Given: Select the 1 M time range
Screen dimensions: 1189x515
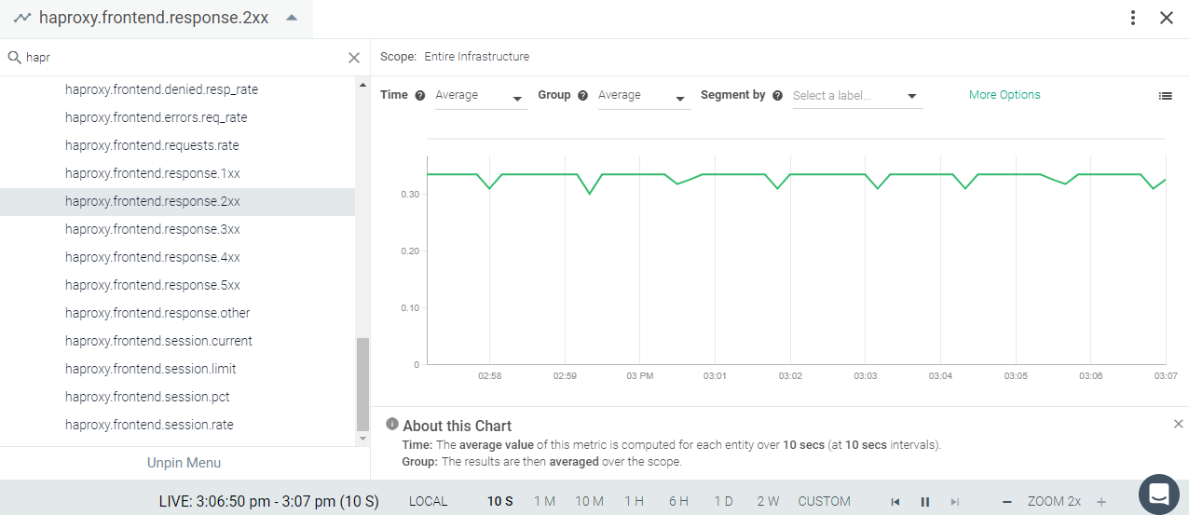Looking at the screenshot, I should pyautogui.click(x=544, y=501).
